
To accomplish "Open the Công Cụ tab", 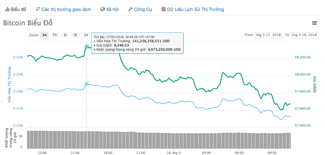I will point(140,9).
